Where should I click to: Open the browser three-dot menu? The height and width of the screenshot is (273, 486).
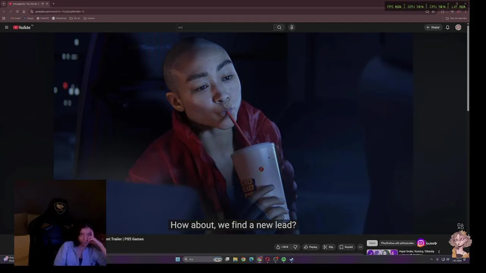click(x=465, y=11)
